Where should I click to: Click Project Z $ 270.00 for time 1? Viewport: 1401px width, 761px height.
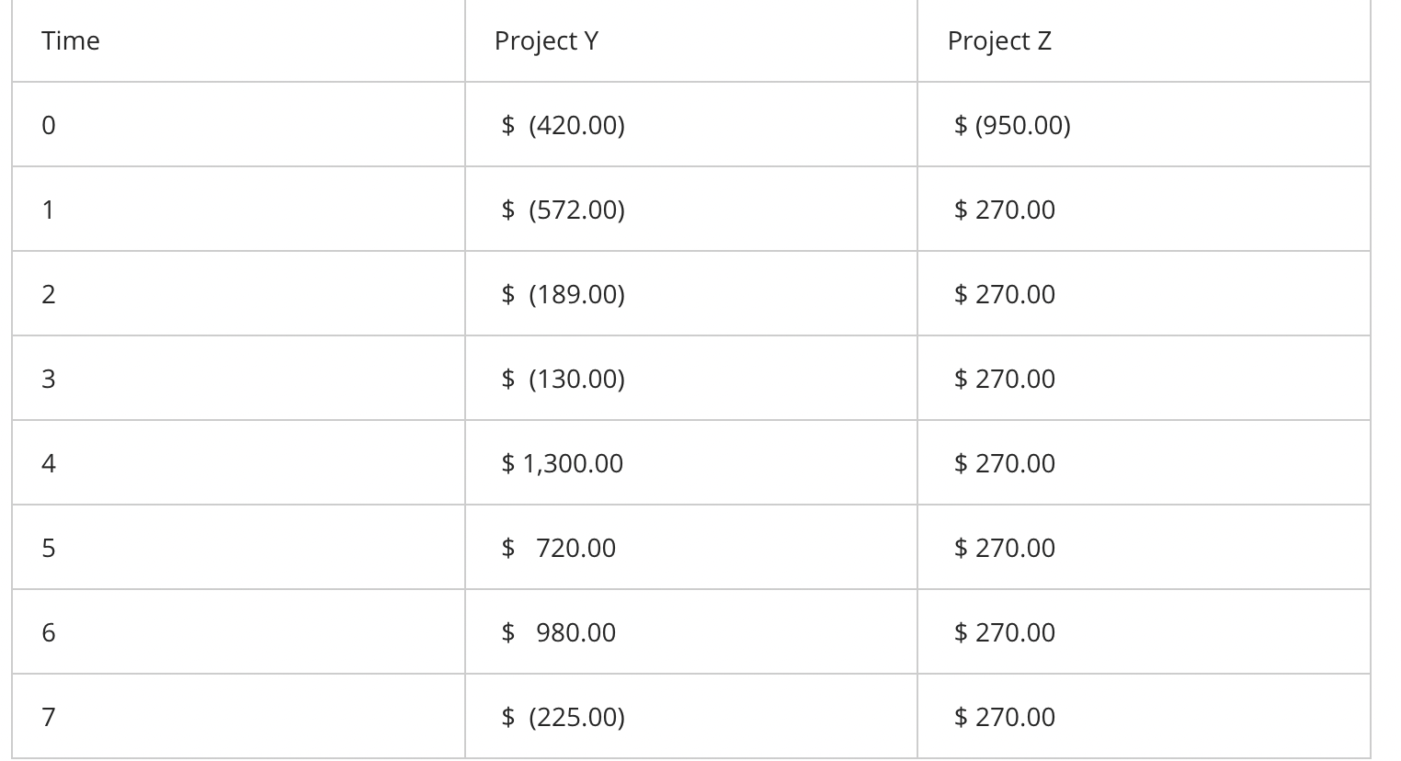(x=1005, y=210)
